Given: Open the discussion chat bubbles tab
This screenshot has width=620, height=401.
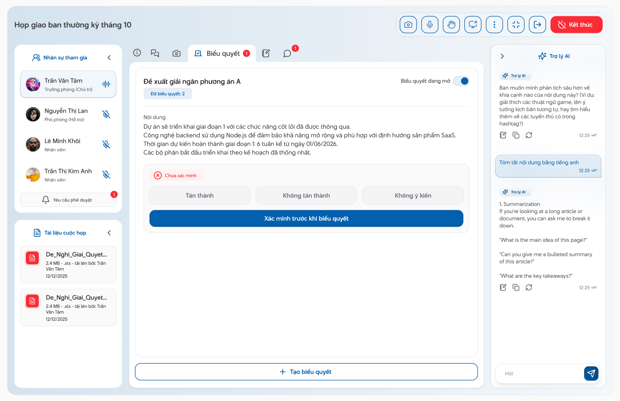Looking at the screenshot, I should click(155, 53).
